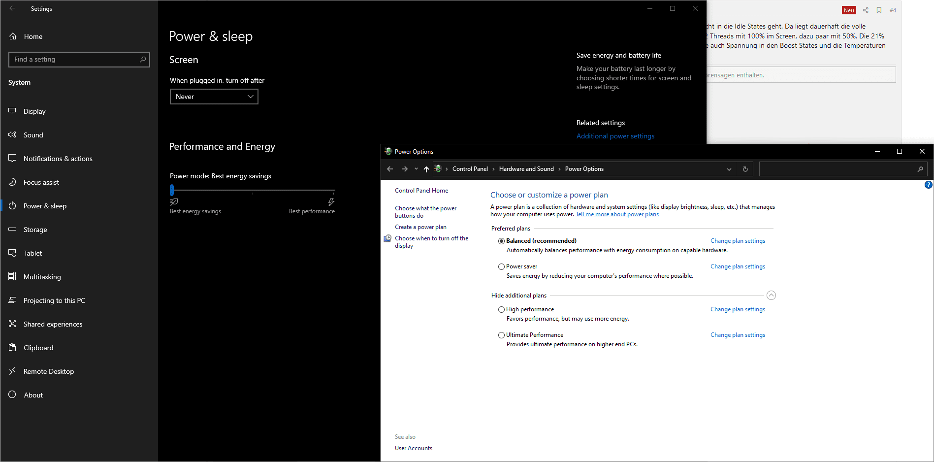Open recent locations dropdown next to navigation arrows

pos(416,169)
